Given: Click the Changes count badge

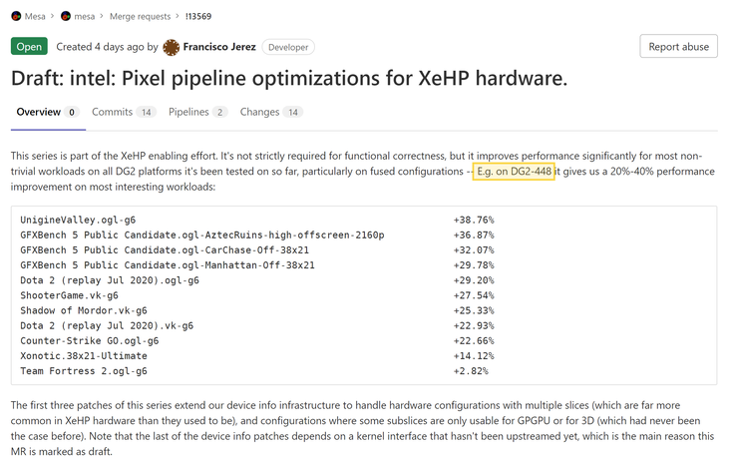Looking at the screenshot, I should point(293,112).
